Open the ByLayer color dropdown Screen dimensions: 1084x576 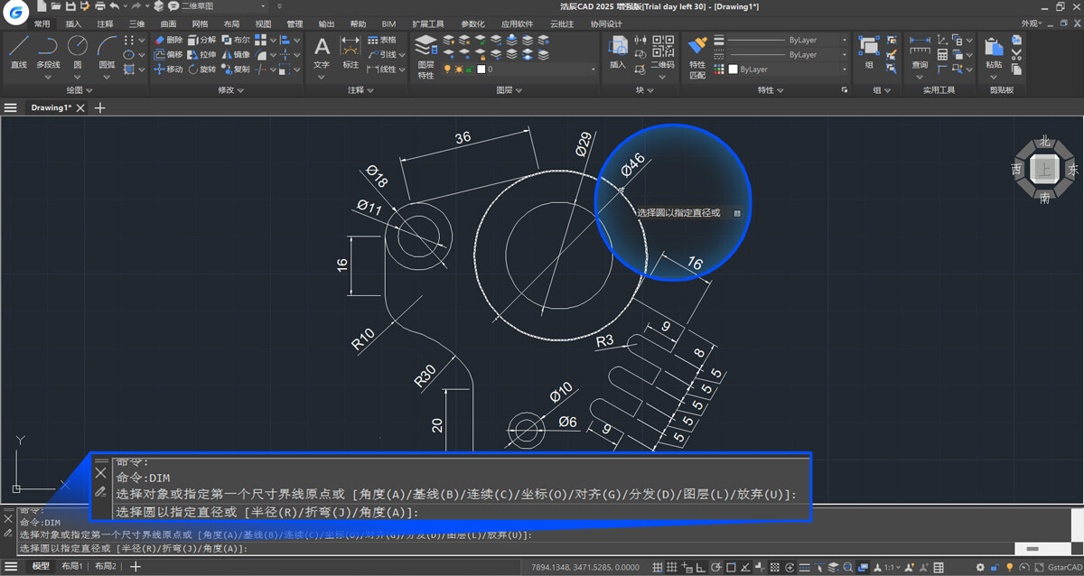pyautogui.click(x=786, y=70)
